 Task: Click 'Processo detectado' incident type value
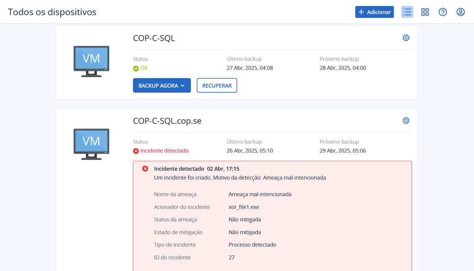pyautogui.click(x=253, y=245)
